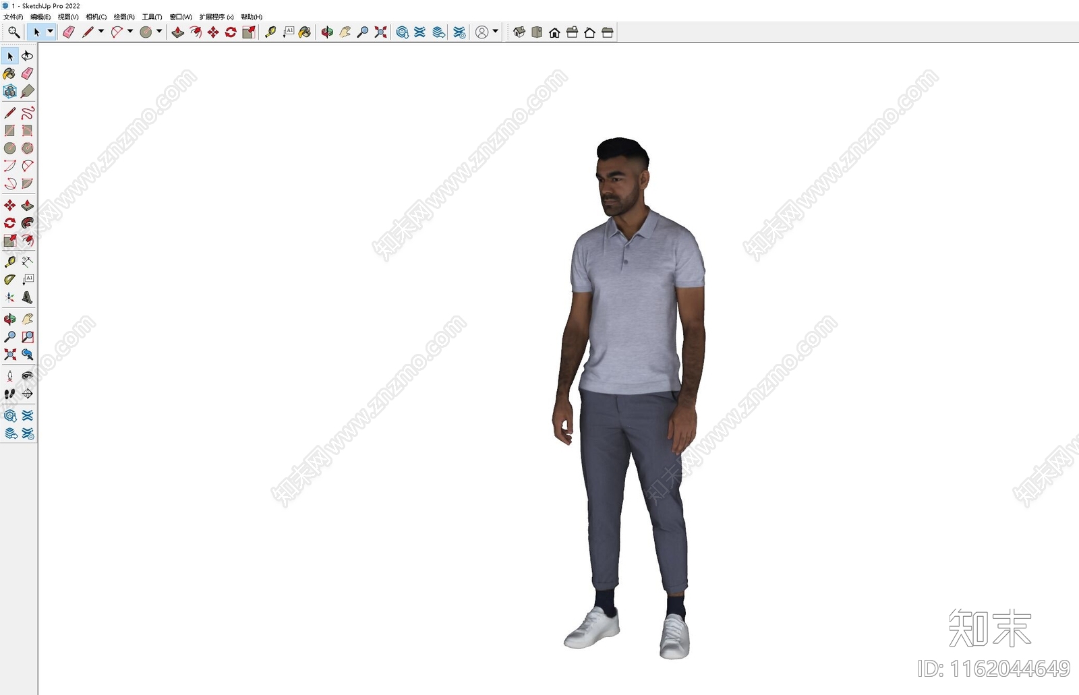Choose the Scale tool in the top toolbar
Viewport: 1079px width, 695px height.
click(248, 32)
